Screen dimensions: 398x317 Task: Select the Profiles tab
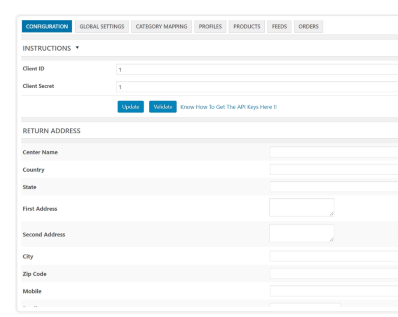click(210, 26)
